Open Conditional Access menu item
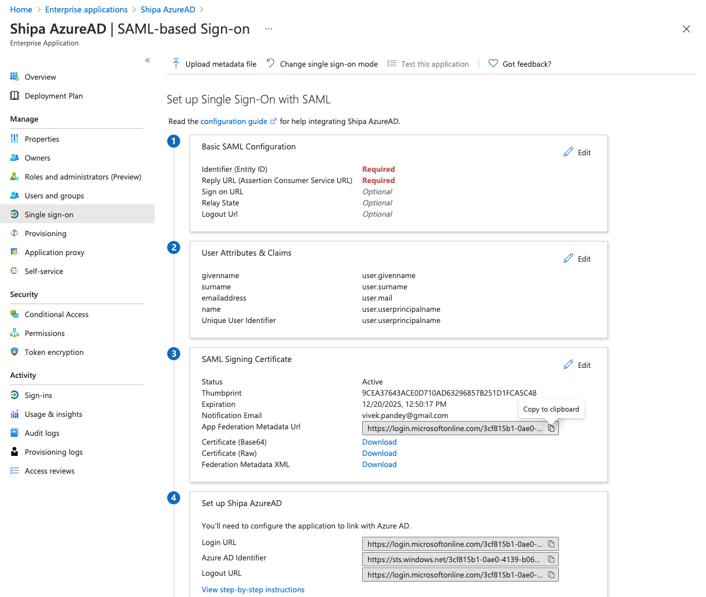 click(57, 315)
